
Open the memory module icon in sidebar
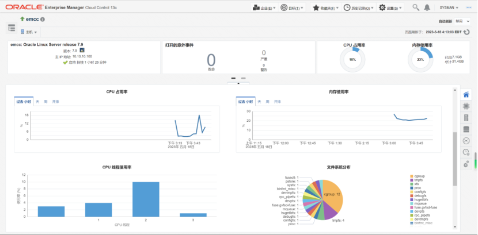(466, 117)
